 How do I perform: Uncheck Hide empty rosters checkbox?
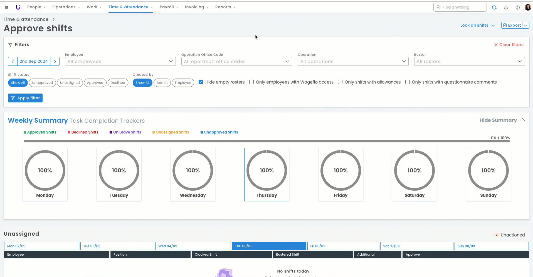tap(201, 82)
